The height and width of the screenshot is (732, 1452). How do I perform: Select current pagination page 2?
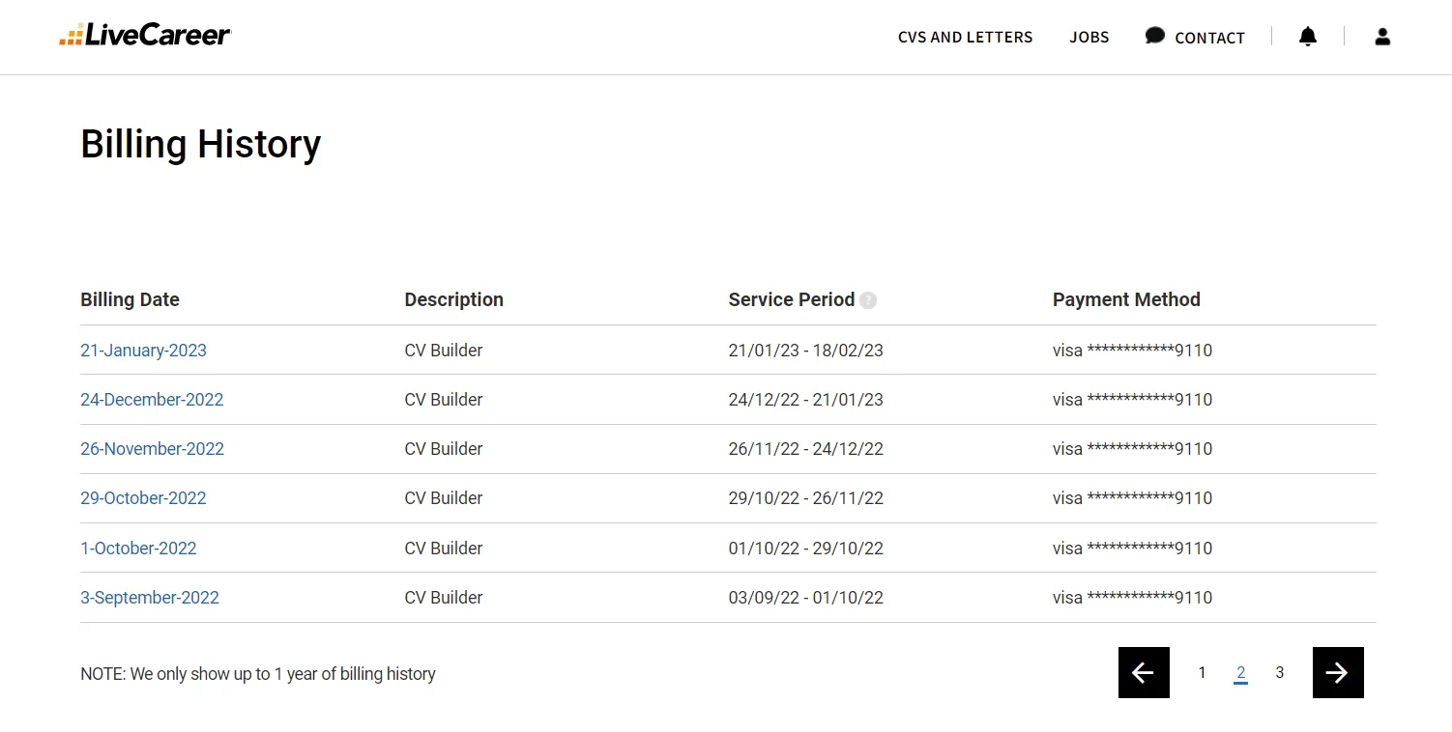coord(1240,673)
